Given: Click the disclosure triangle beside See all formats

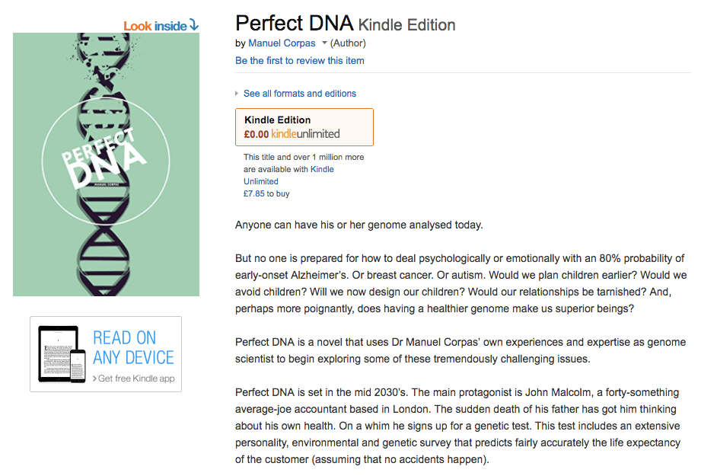Looking at the screenshot, I should [237, 93].
